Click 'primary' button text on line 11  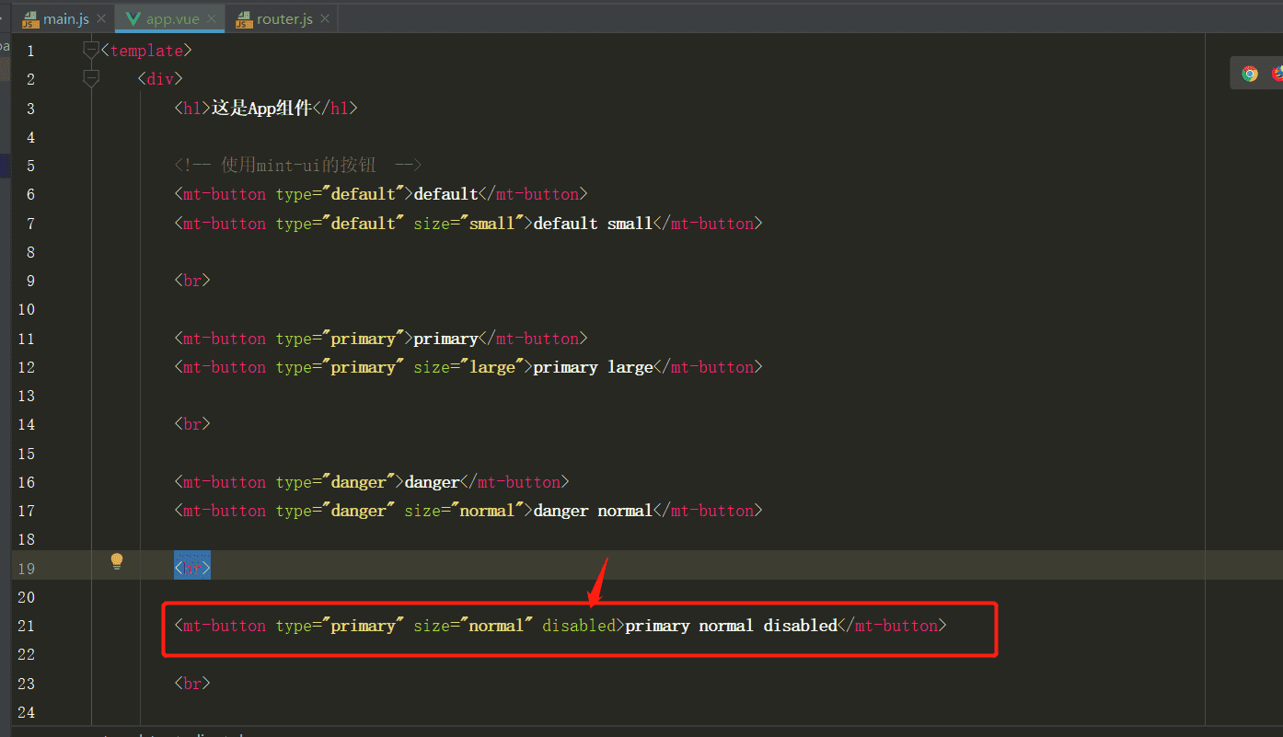click(x=445, y=339)
